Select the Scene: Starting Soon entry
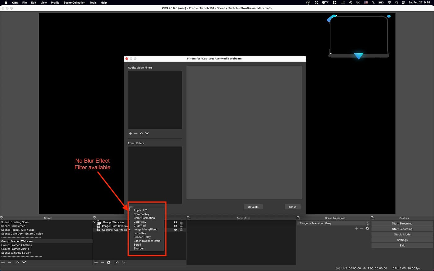Screen dimensions: 434x271 point(15,222)
